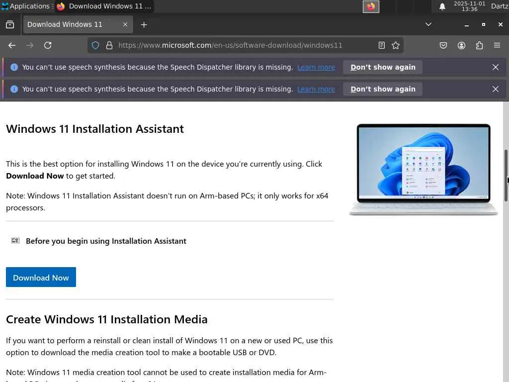509x382 pixels.
Task: Click the Create Windows 11 Installation Media heading
Action: coord(106,319)
